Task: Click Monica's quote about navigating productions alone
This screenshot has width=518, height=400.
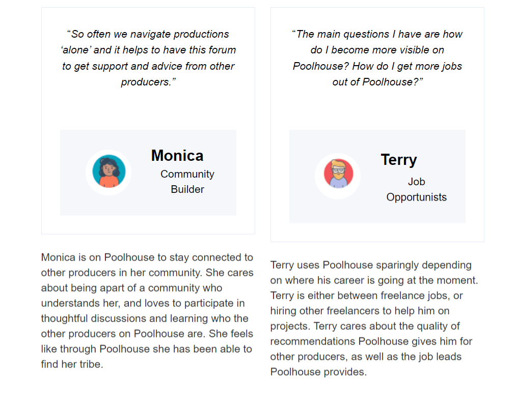Action: 148,58
